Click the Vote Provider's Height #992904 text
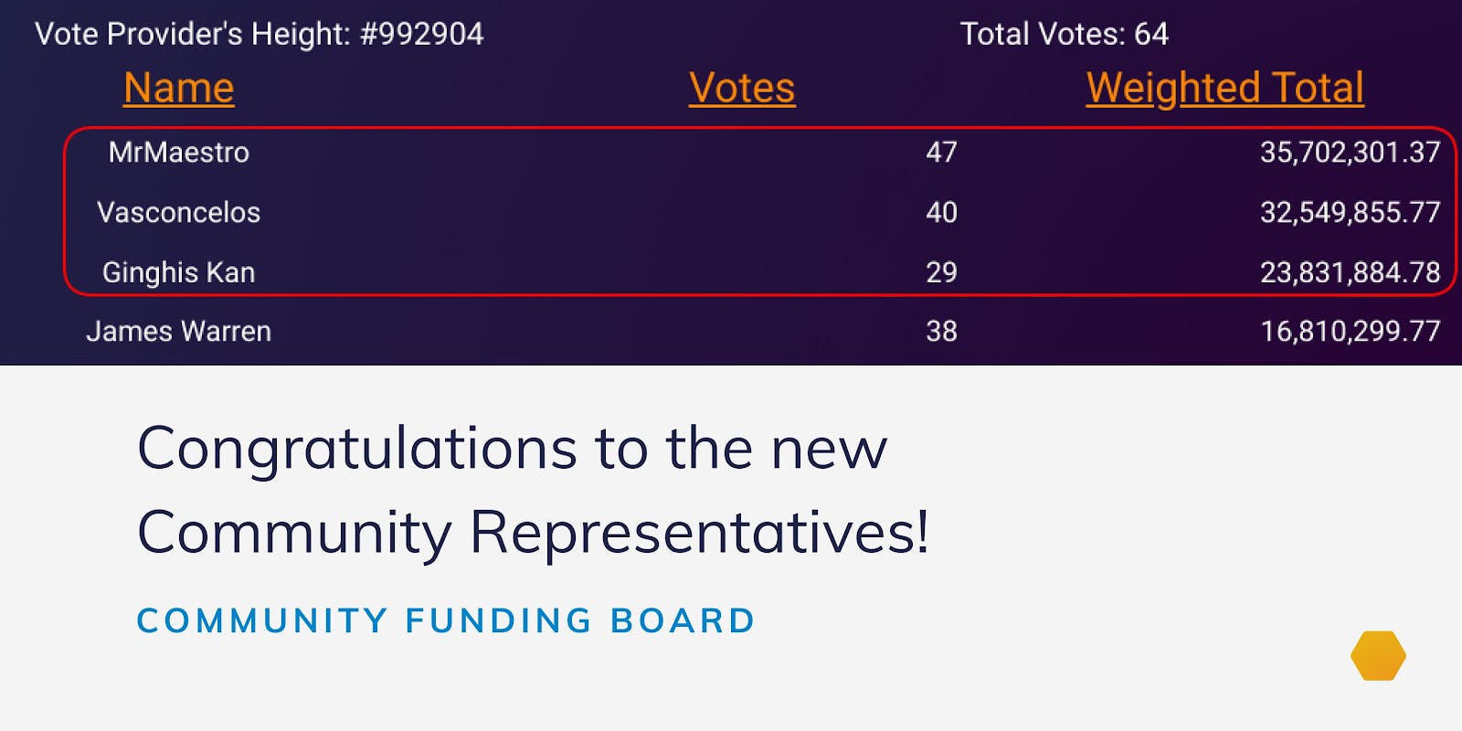The height and width of the screenshot is (731, 1462). click(x=260, y=35)
